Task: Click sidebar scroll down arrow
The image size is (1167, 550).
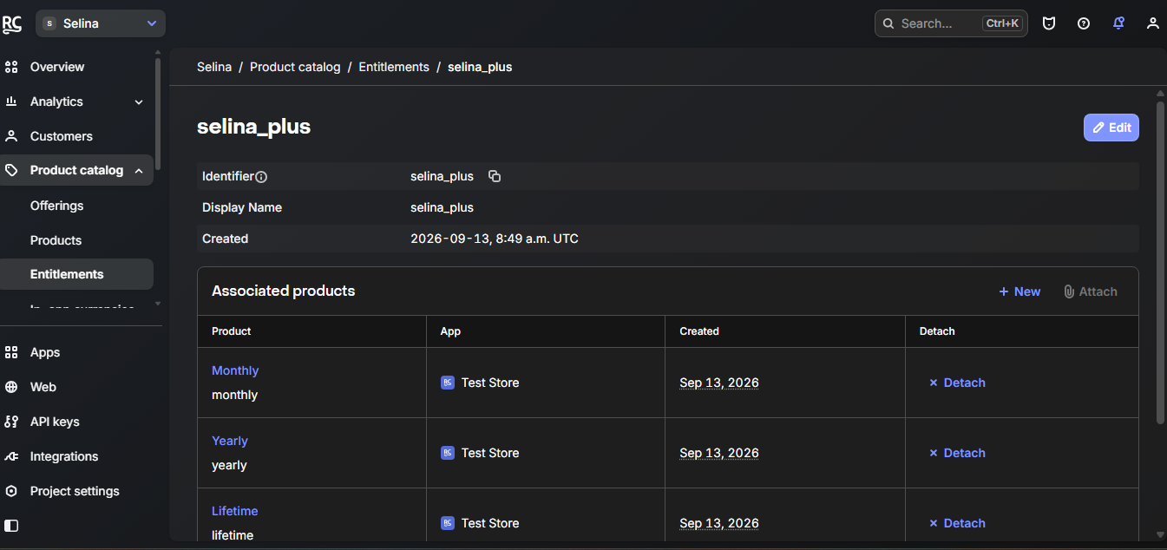Action: (158, 304)
